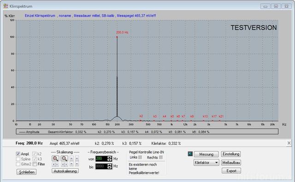Click the zoom-in magnifier in Skalierung

(x=55, y=159)
